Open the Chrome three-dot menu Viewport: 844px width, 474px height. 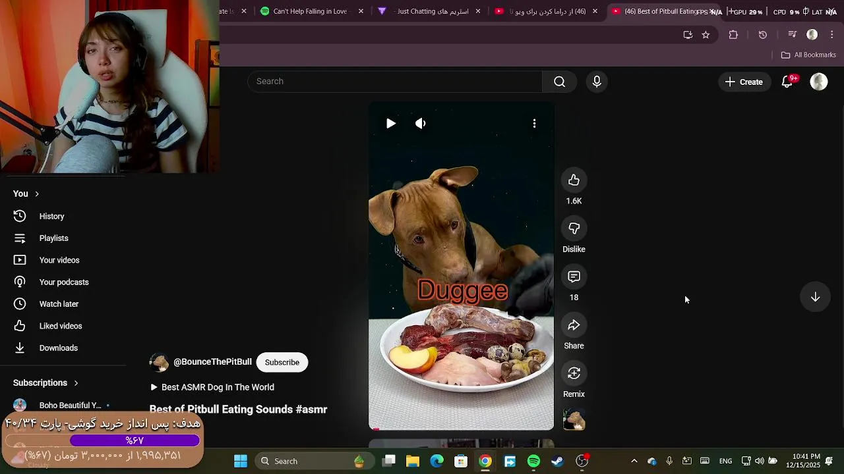point(832,35)
